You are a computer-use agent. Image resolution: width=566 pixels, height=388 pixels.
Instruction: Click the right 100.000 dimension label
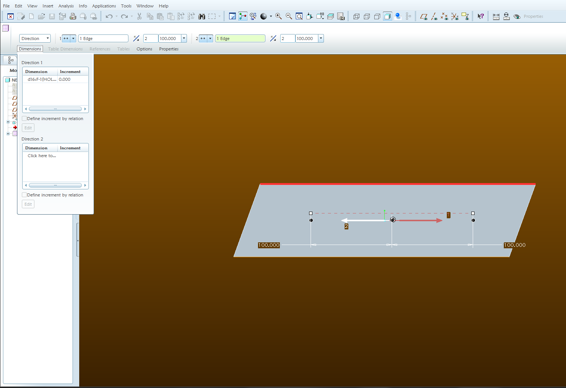coord(515,245)
